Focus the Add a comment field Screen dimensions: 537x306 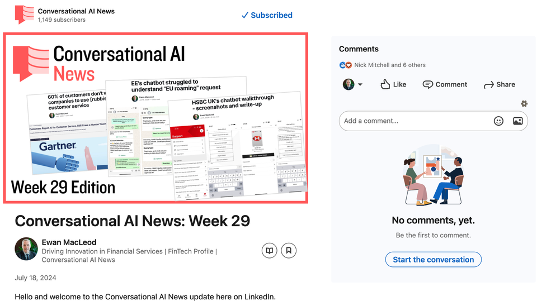pyautogui.click(x=433, y=121)
